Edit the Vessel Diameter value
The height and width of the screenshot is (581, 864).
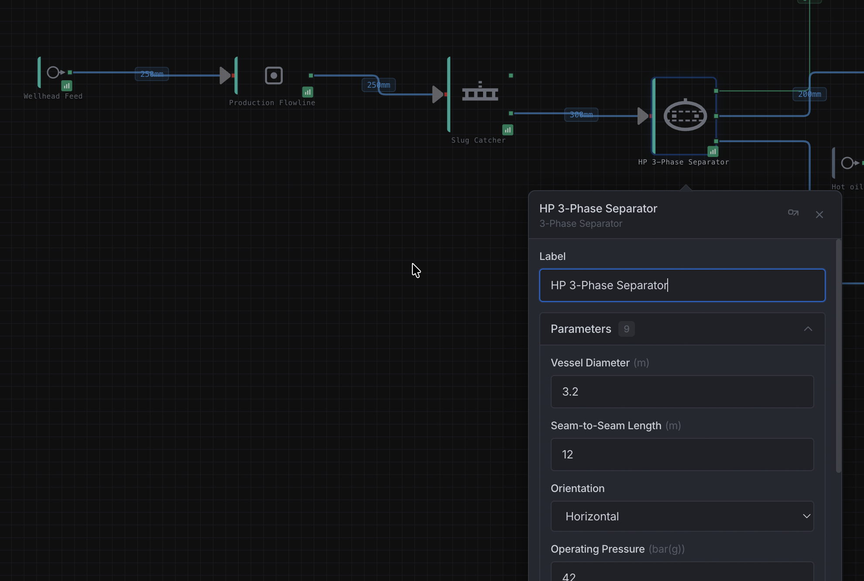[682, 392]
